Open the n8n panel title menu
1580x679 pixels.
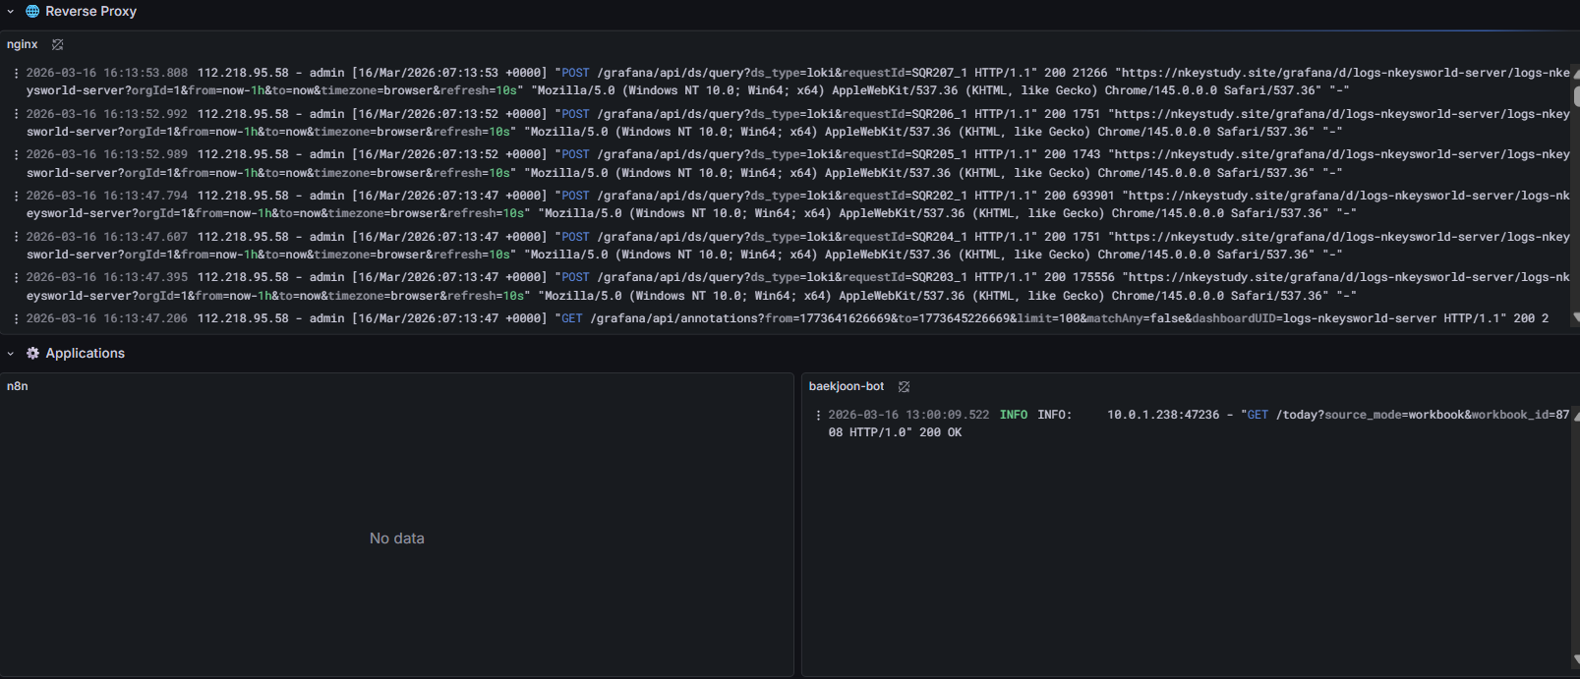[18, 387]
